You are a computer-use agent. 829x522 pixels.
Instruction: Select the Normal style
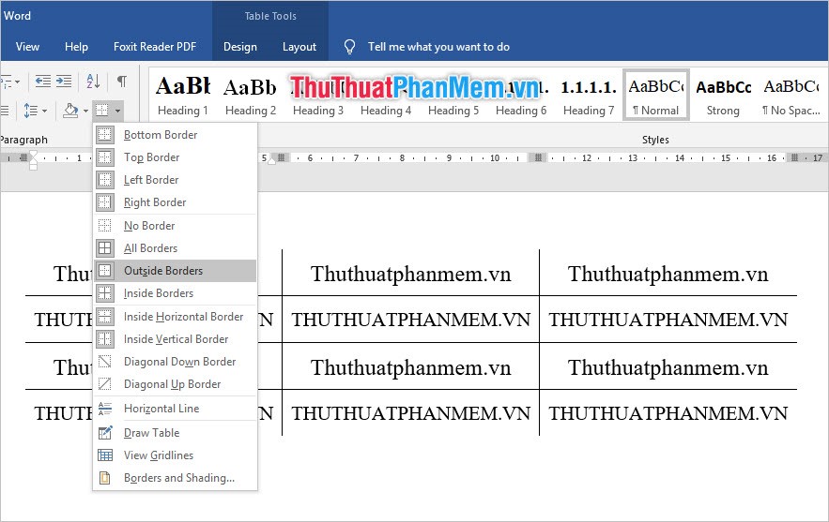click(x=656, y=95)
